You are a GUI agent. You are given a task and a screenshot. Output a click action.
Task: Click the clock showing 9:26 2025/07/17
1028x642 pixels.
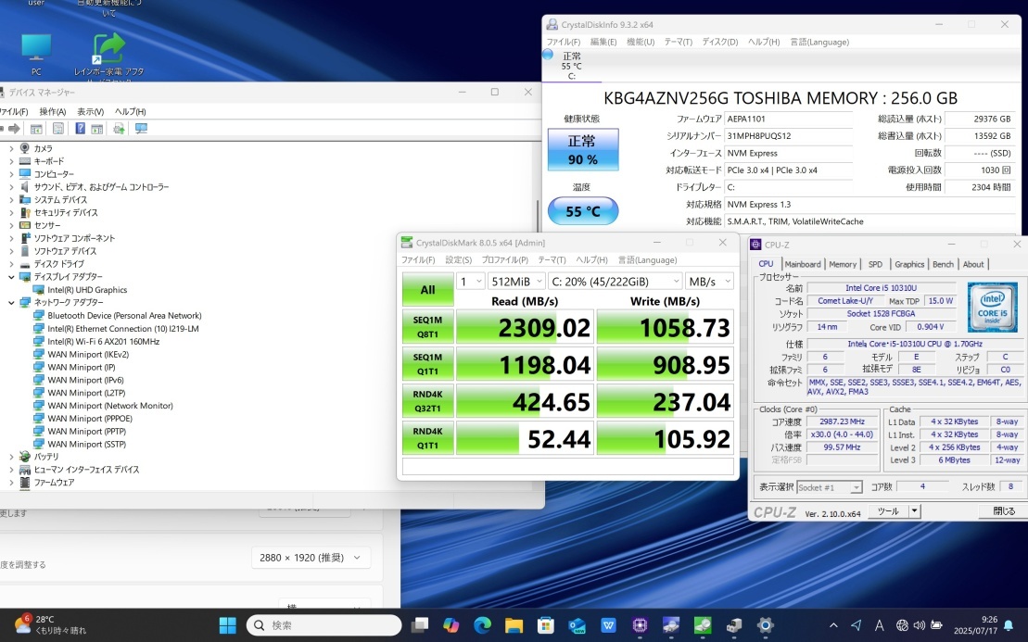click(977, 625)
